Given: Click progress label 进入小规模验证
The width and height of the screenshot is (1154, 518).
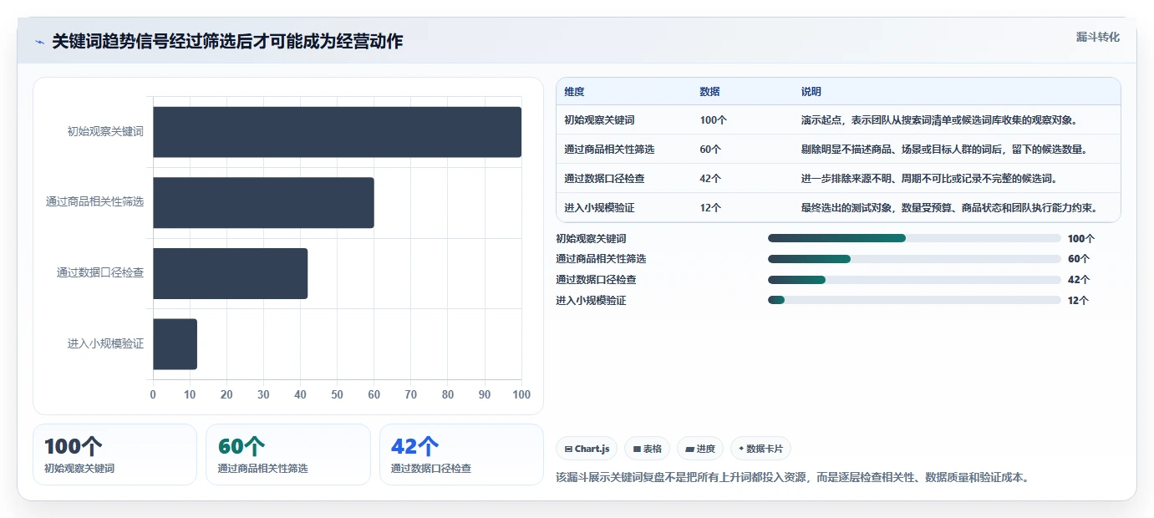Looking at the screenshot, I should 591,301.
